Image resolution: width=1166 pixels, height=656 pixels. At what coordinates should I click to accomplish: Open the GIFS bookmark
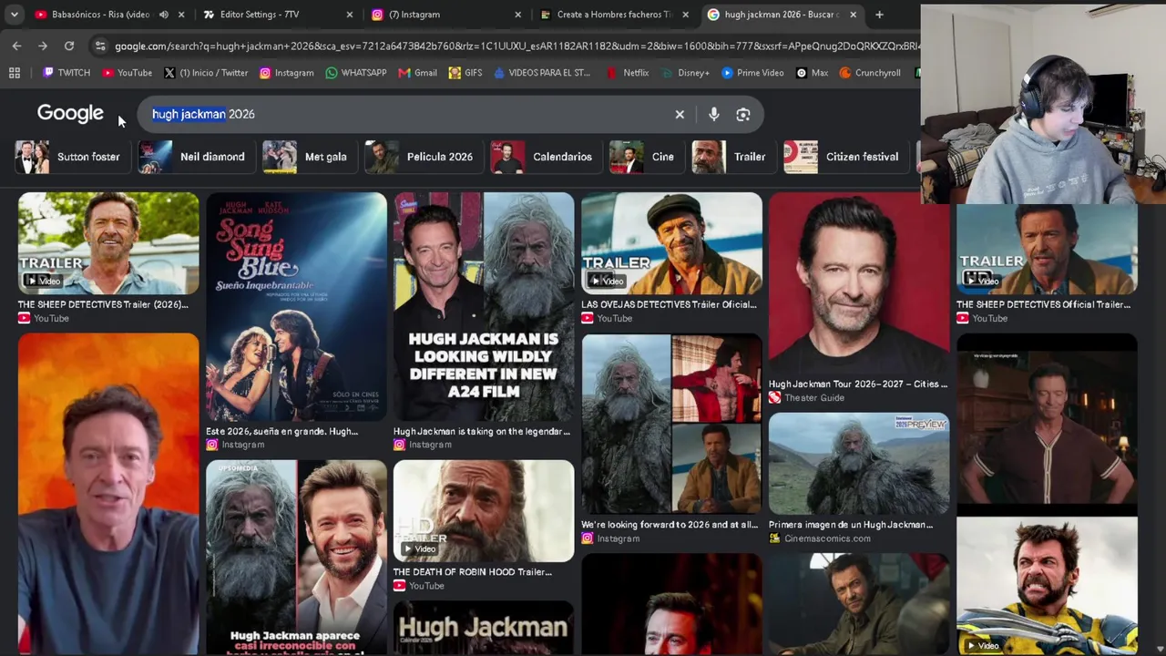pos(465,73)
